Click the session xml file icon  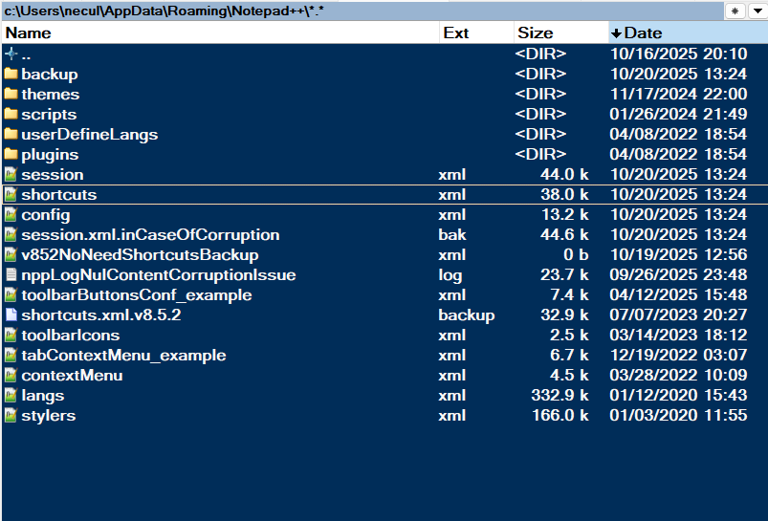pos(11,174)
